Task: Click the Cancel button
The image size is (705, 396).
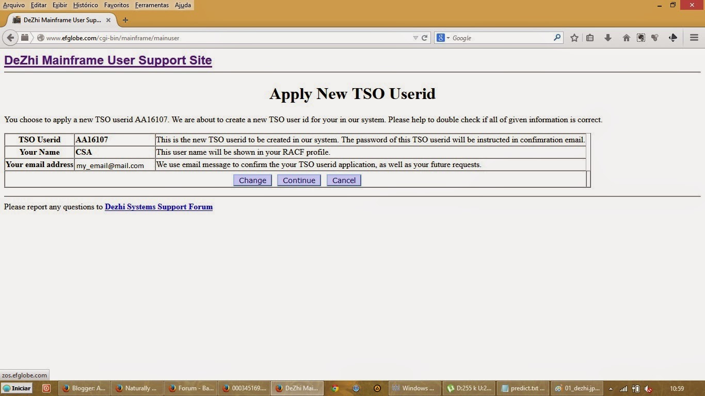Action: click(344, 180)
